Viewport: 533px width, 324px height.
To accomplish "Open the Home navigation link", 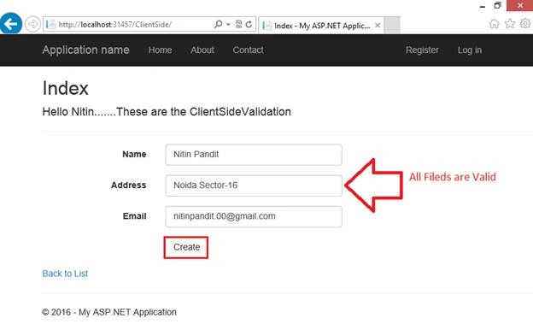I will [x=160, y=50].
